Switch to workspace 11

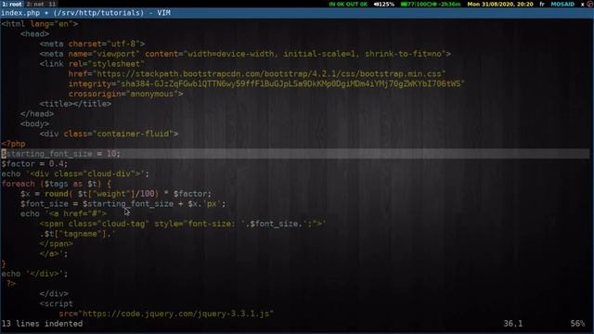[x=52, y=4]
